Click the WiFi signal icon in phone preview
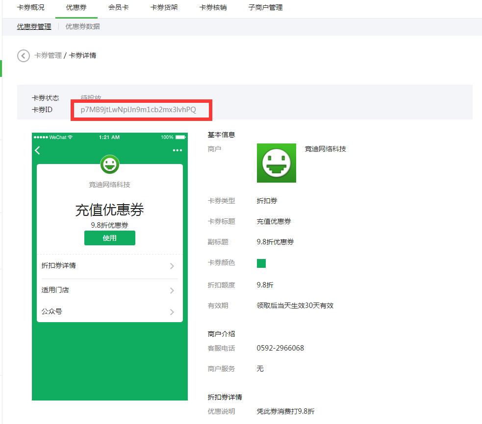 70,137
